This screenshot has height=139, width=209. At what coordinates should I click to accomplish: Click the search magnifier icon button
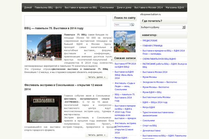coord(132,25)
